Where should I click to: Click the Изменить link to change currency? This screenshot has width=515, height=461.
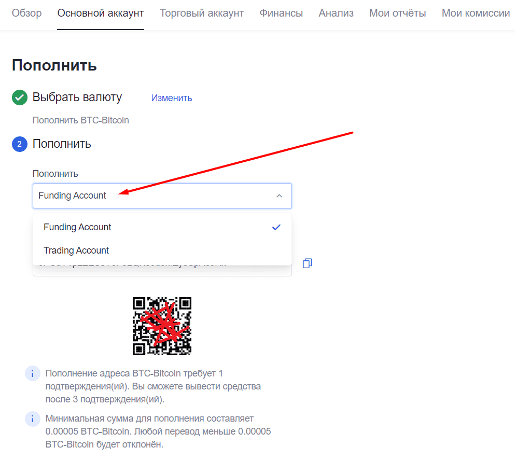(x=172, y=98)
